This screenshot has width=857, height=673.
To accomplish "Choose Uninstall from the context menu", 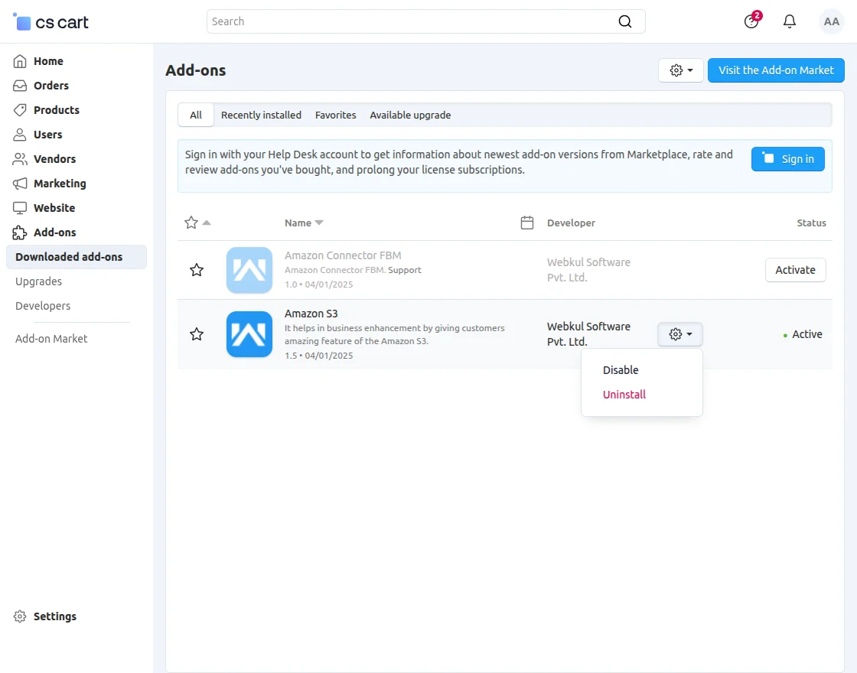I will 624,395.
